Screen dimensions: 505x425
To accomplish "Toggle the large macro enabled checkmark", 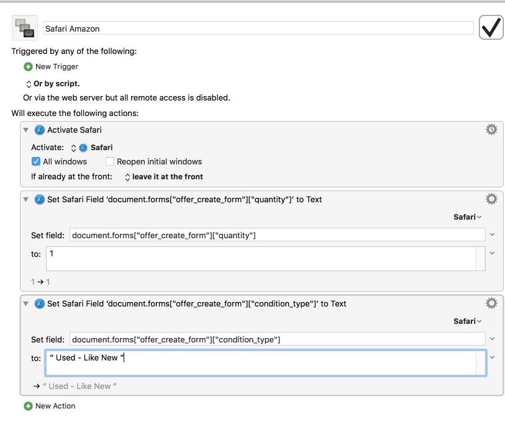I will [491, 28].
